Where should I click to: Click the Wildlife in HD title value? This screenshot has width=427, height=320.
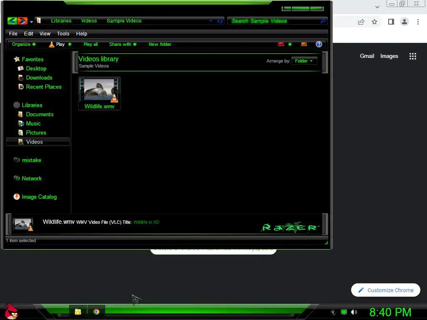[x=146, y=222]
